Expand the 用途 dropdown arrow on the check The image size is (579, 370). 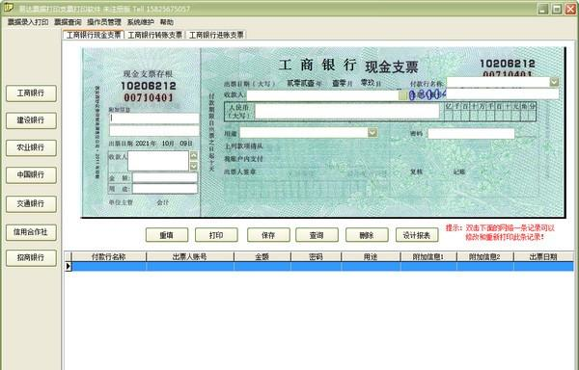coord(372,133)
